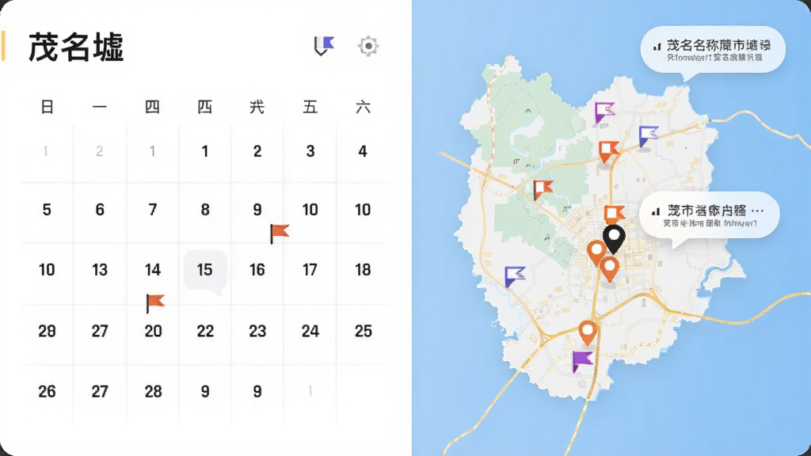Select the orange flag just below the northern purple flag
This screenshot has height=456, width=811.
pos(608,151)
